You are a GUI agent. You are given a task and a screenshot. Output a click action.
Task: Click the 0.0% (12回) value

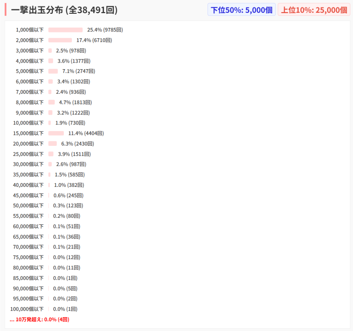coord(67,258)
